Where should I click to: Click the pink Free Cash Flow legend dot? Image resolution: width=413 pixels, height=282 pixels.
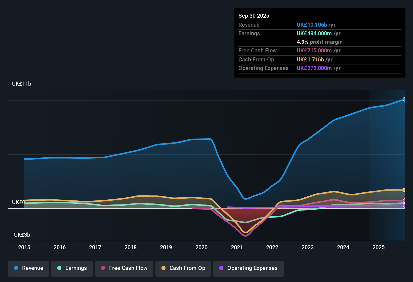tap(103, 268)
